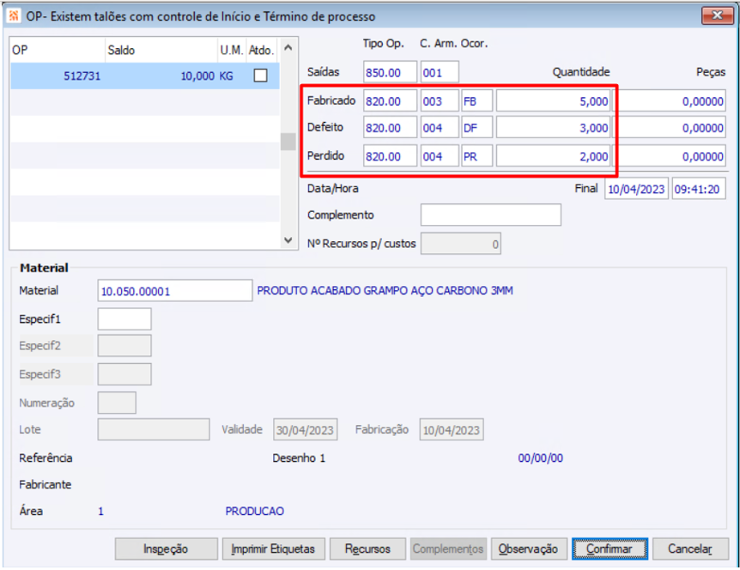This screenshot has height=570, width=740.
Task: Confirm with the Confirmar button
Action: [610, 549]
